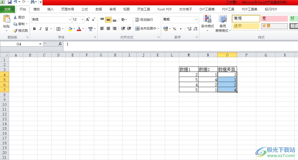The height and width of the screenshot is (160, 298).
Task: Toggle italic formatting
Action: (x=40, y=29)
